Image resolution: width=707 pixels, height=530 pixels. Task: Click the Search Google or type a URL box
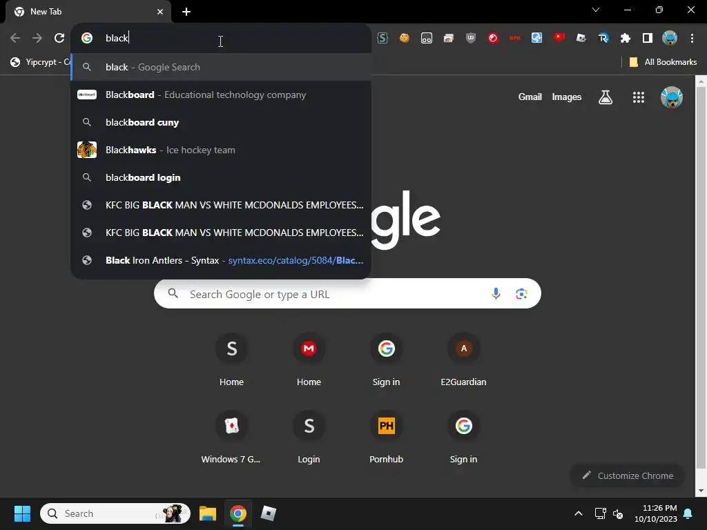[x=347, y=294]
